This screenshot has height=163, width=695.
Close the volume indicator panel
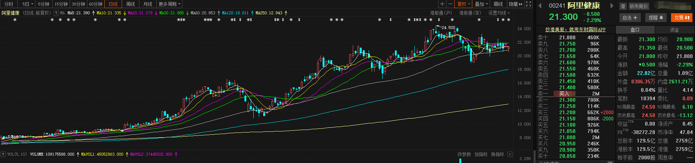[x=510, y=154]
